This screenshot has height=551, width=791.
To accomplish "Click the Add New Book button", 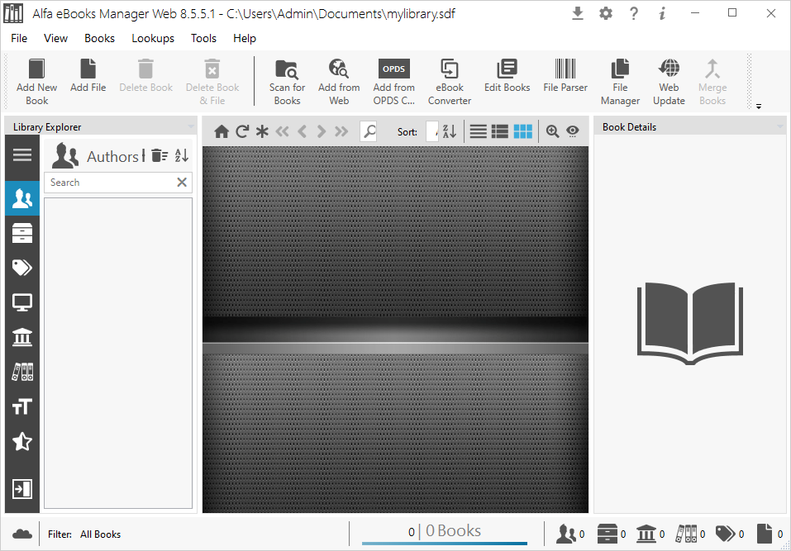I will tap(37, 81).
